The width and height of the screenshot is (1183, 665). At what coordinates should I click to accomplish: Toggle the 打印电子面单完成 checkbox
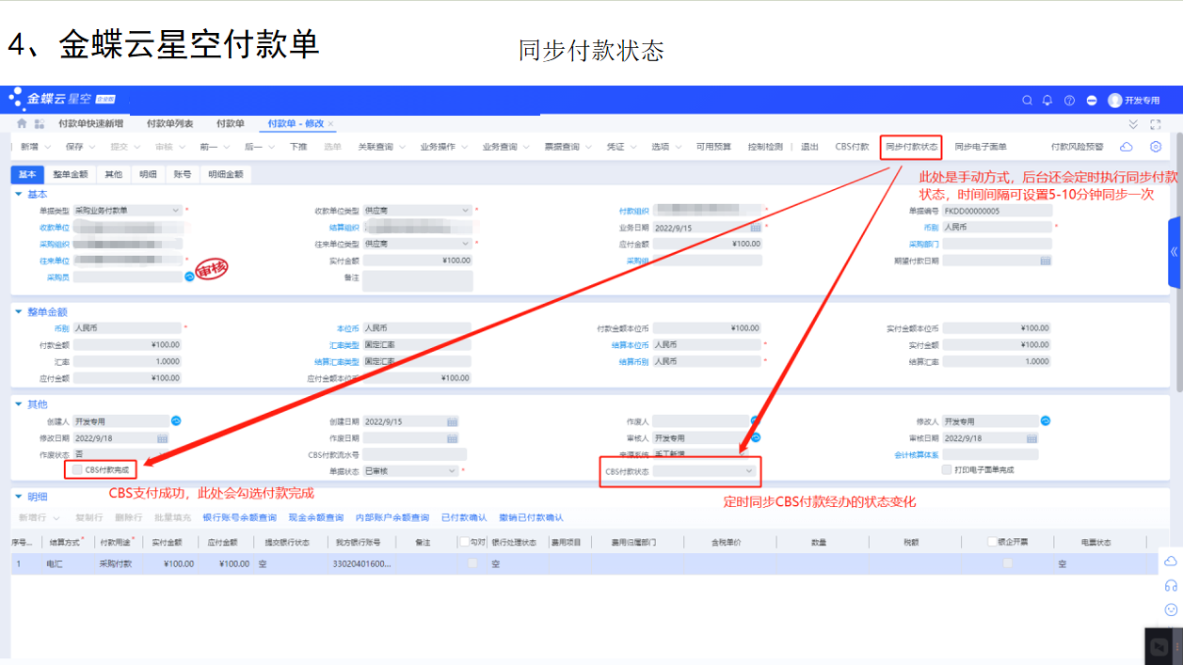[x=947, y=469]
